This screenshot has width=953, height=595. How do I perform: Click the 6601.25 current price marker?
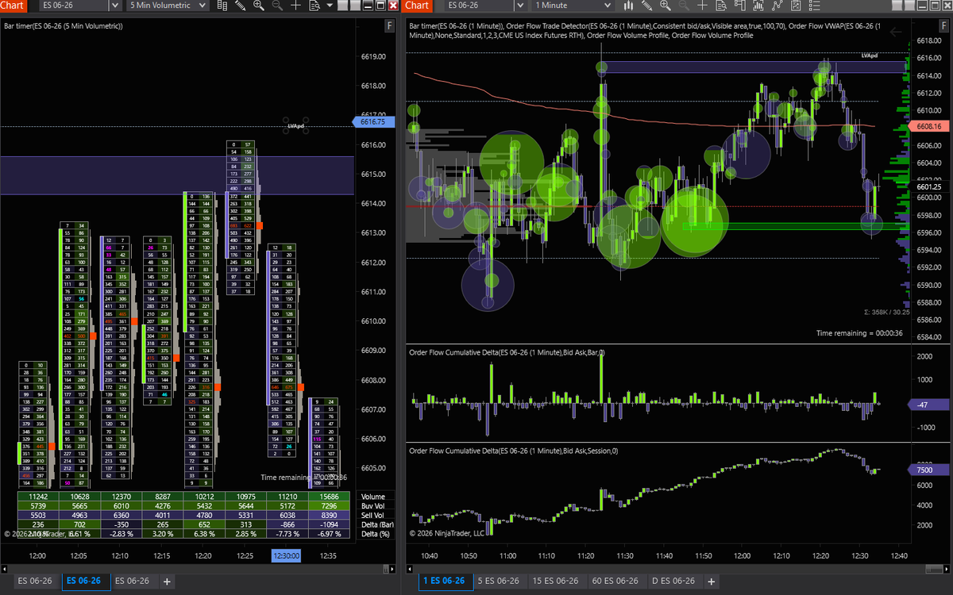[928, 187]
